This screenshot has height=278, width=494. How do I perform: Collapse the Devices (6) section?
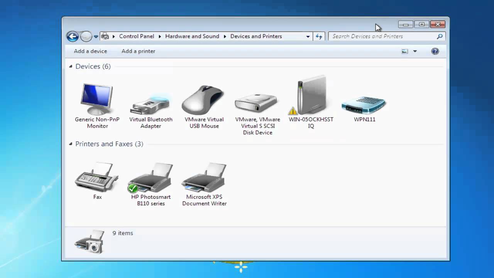pyautogui.click(x=71, y=66)
